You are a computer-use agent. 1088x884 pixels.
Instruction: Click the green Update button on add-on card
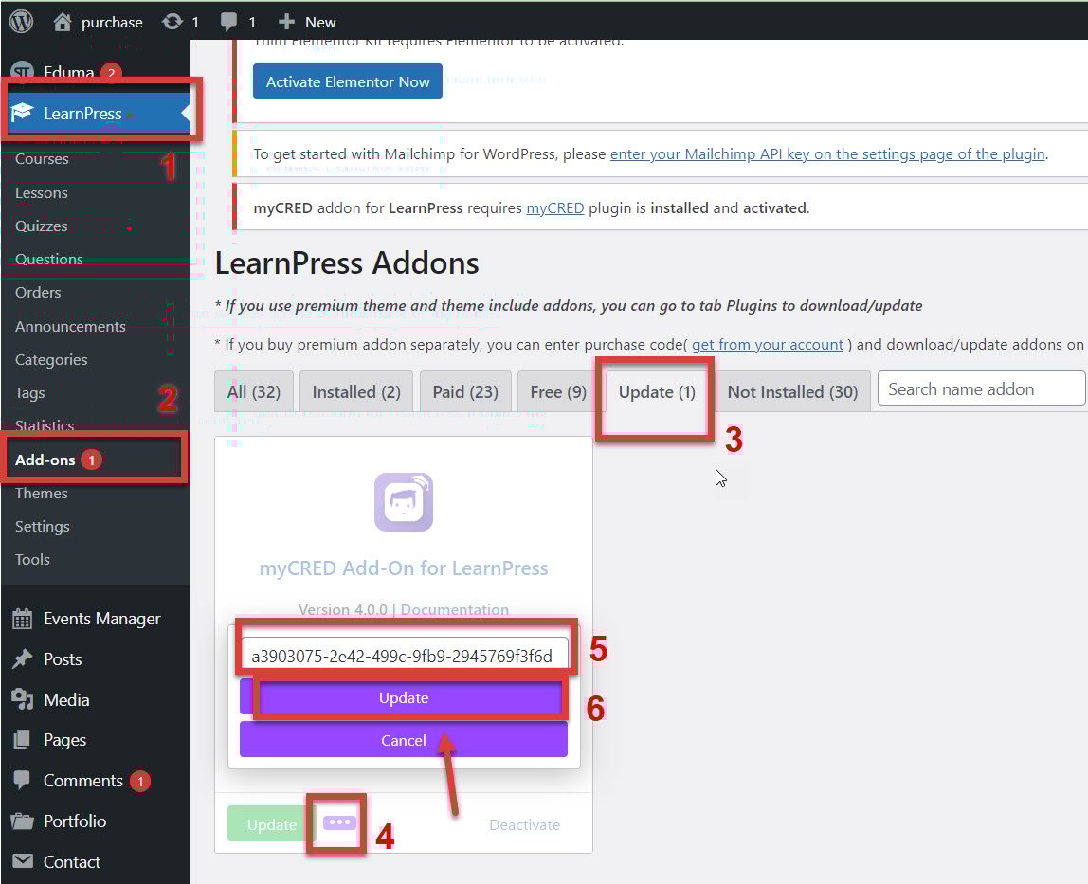[x=271, y=823]
